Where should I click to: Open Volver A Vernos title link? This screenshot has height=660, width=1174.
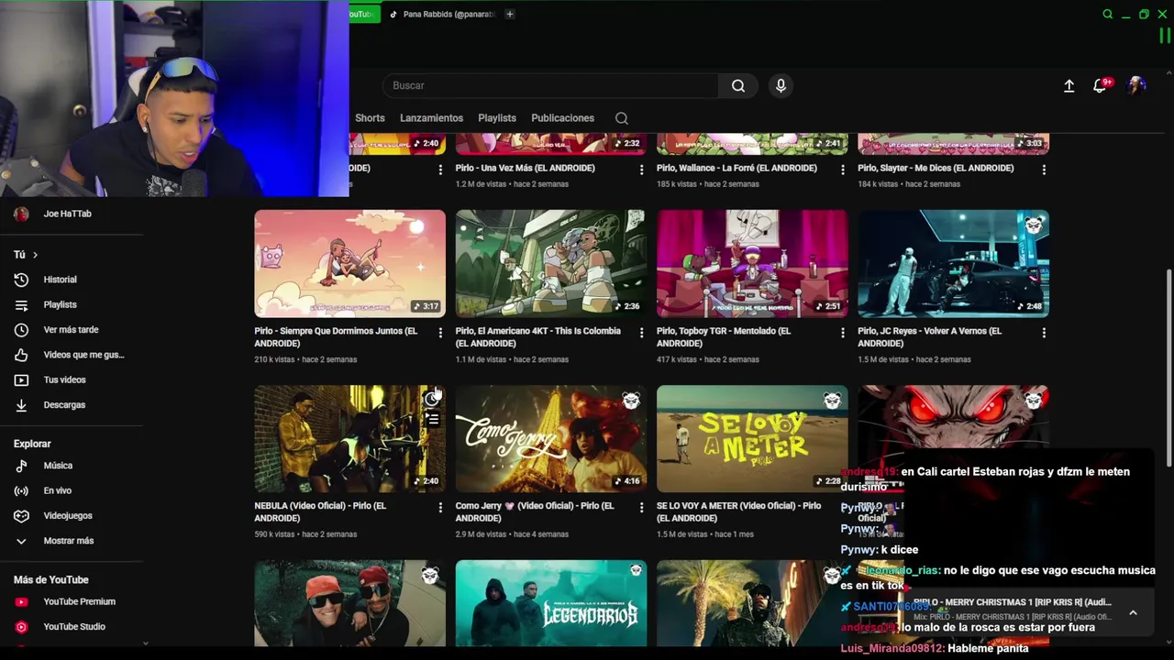pos(929,337)
